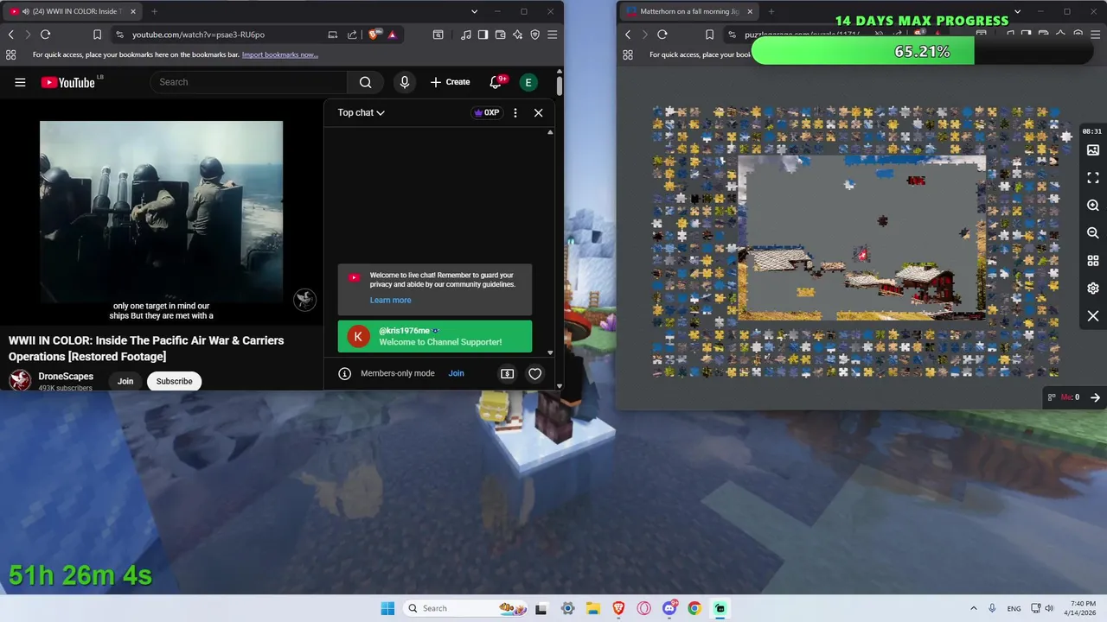Show the puzzle preview image
Viewport: 1107px width, 622px height.
(1092, 150)
